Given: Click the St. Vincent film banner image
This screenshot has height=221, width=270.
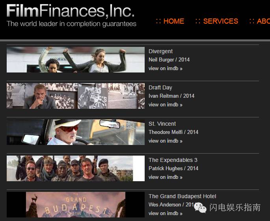Looking at the screenshot, I should point(76,132).
